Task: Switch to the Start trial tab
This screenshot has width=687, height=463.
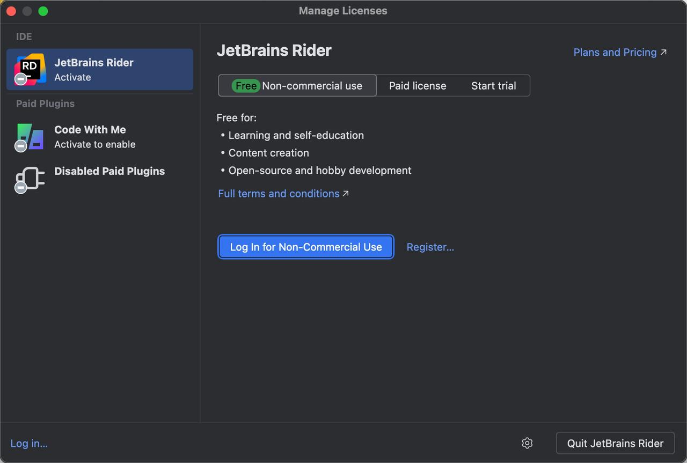Action: click(x=494, y=86)
